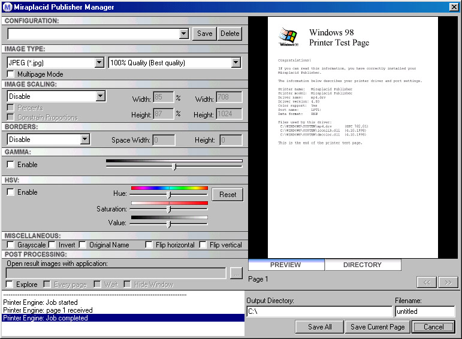Adjust the Hue slider thumb
The height and width of the screenshot is (339, 462).
tap(169, 195)
